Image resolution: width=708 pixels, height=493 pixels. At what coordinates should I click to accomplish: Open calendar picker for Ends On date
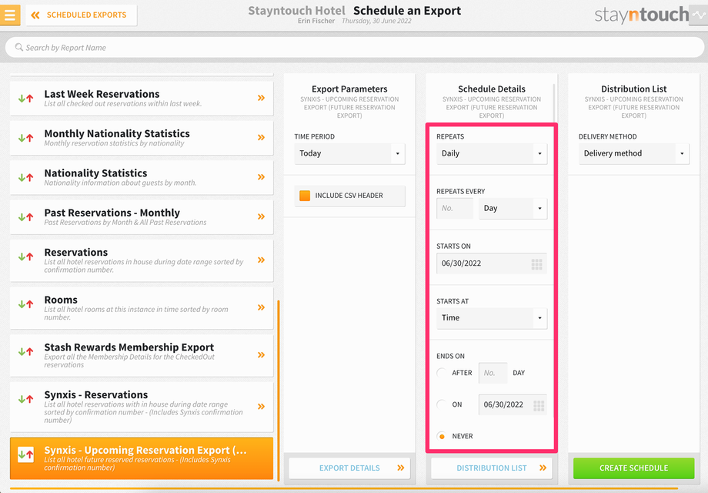(x=539, y=406)
